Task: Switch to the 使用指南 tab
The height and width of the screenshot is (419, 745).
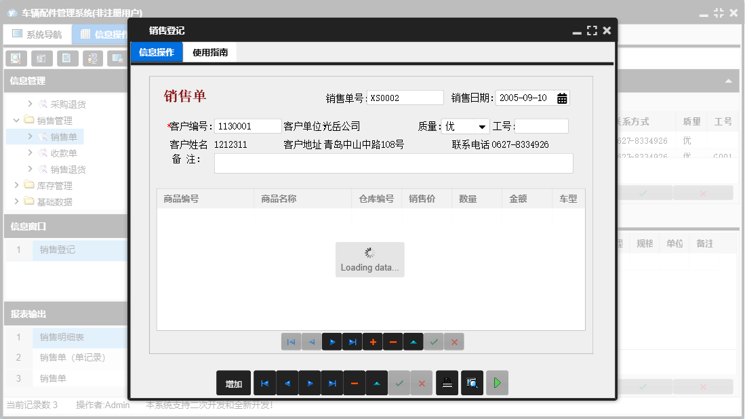Action: tap(210, 52)
